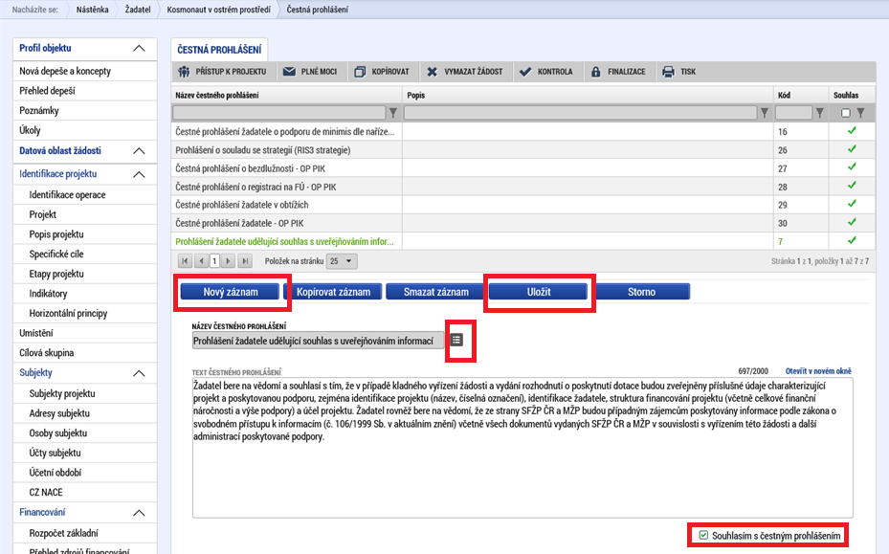Viewport: 889px width, 554px height.
Task: Select row Prohlášení o souladu se strategií (RIS3 strategie)
Action: (523, 150)
